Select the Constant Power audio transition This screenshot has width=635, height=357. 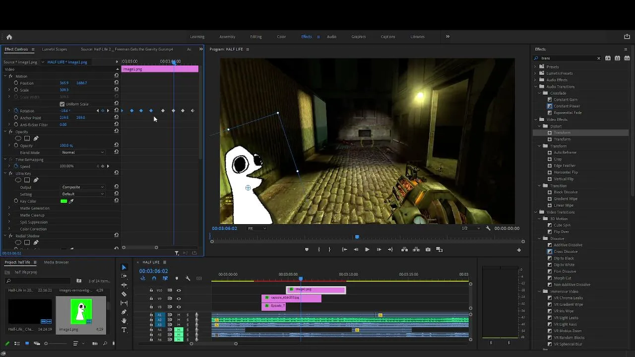[567, 106]
